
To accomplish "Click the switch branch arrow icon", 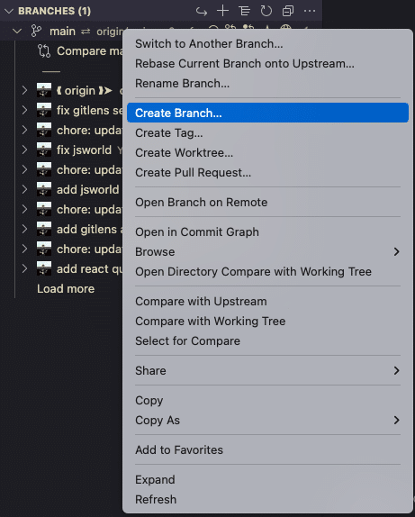I will (201, 11).
